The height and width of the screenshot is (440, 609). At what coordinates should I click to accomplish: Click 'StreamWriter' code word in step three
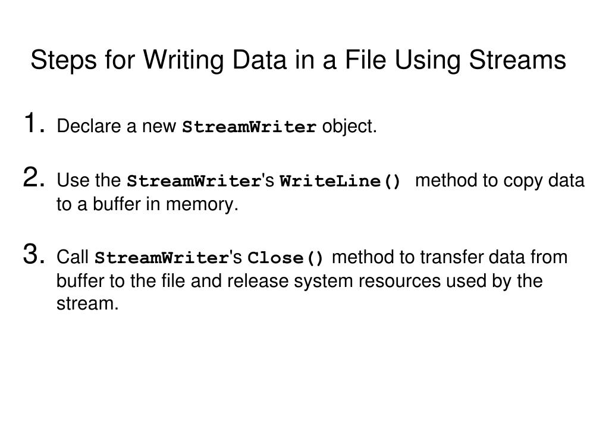click(x=162, y=258)
